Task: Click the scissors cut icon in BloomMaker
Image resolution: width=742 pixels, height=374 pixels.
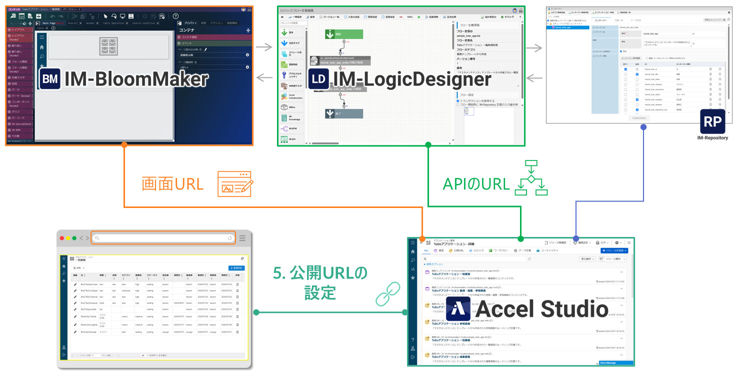Action: coord(75,16)
